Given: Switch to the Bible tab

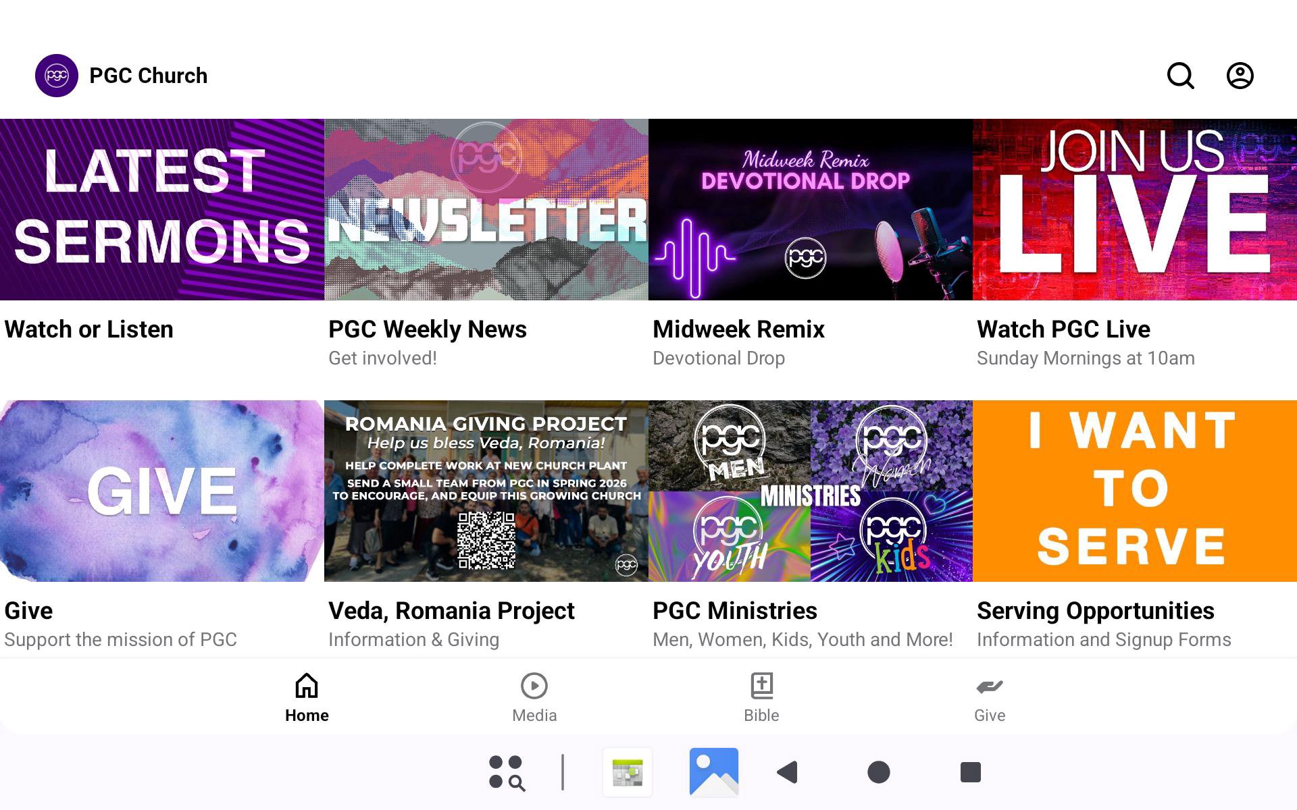Looking at the screenshot, I should click(761, 698).
